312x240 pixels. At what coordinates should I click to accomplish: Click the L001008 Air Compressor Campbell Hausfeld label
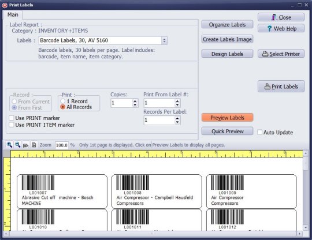click(x=157, y=192)
